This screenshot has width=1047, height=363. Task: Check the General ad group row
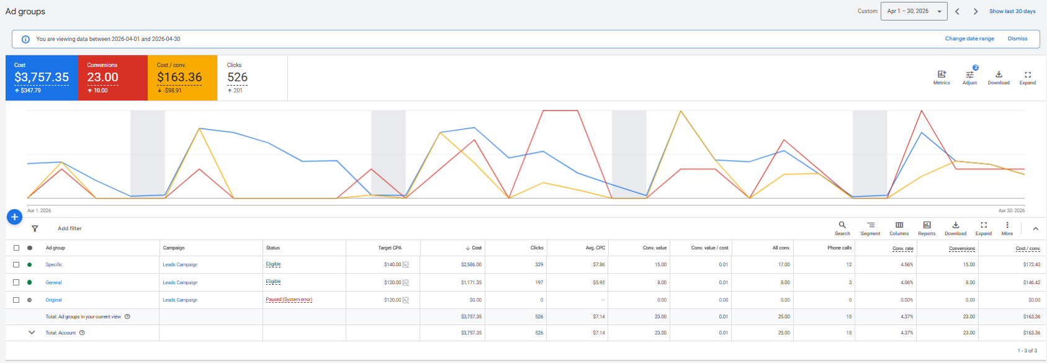16,282
